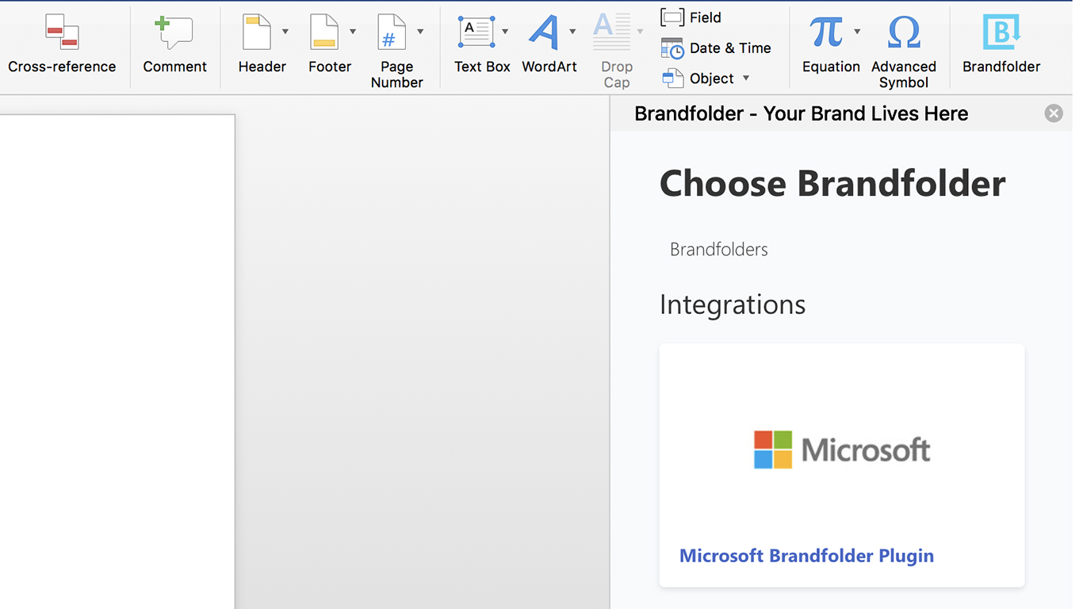Open the Microsoft Brandfolder Plugin link
Image resolution: width=1083 pixels, height=609 pixels.
tap(806, 556)
